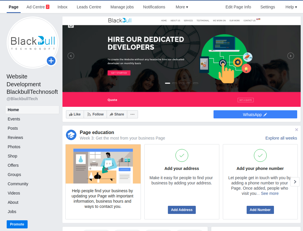The image size is (303, 231).
Task: Click the blue plus icon on profile picture
Action: coord(51,61)
